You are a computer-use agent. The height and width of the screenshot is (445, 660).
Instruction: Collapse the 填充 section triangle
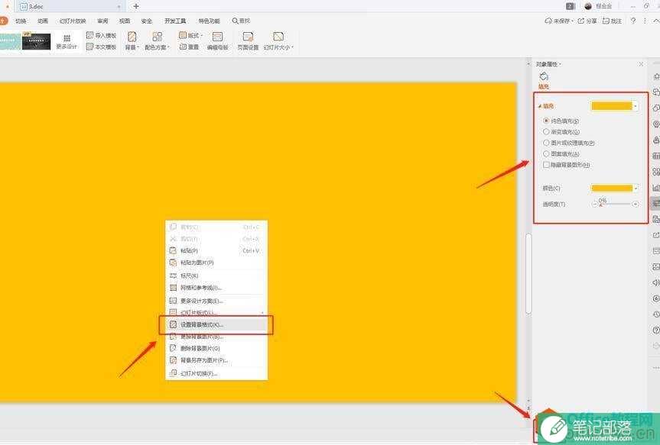pos(540,106)
